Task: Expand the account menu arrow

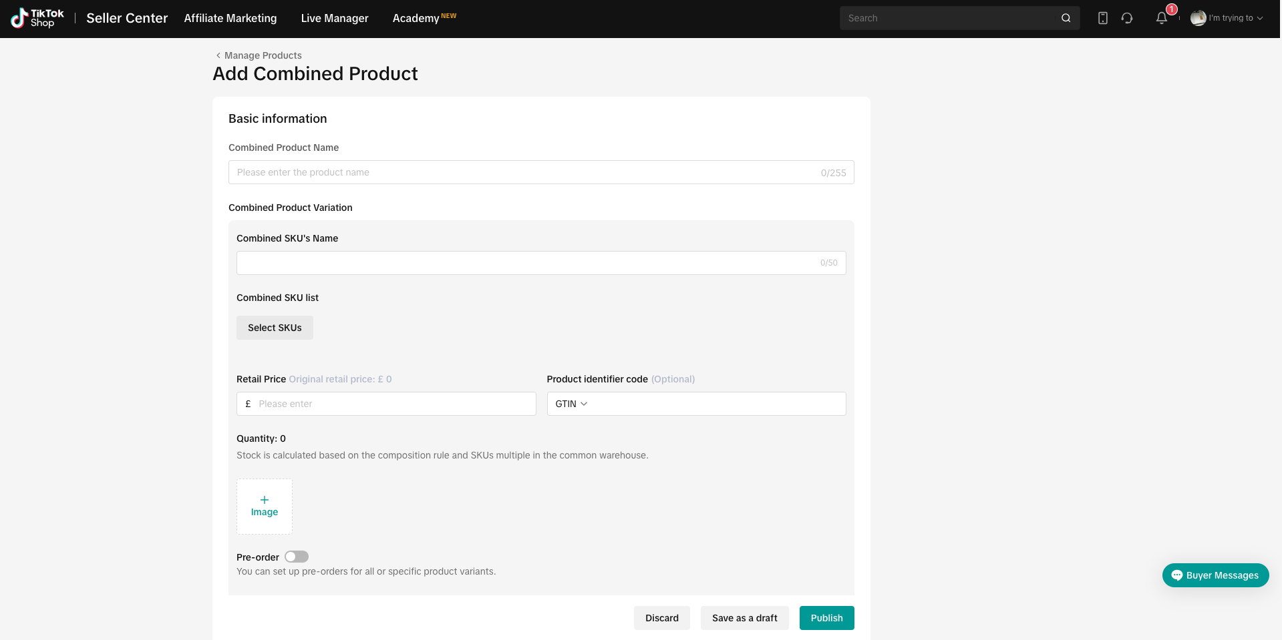Action: click(1260, 18)
